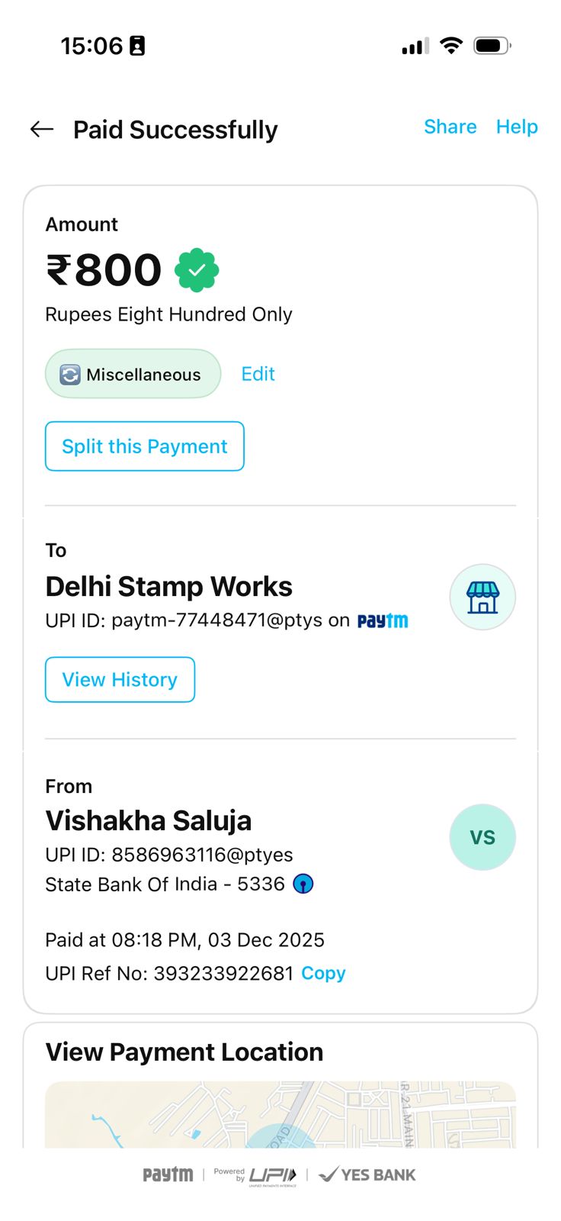
Task: Tap the payment location map preview
Action: [x=280, y=1114]
